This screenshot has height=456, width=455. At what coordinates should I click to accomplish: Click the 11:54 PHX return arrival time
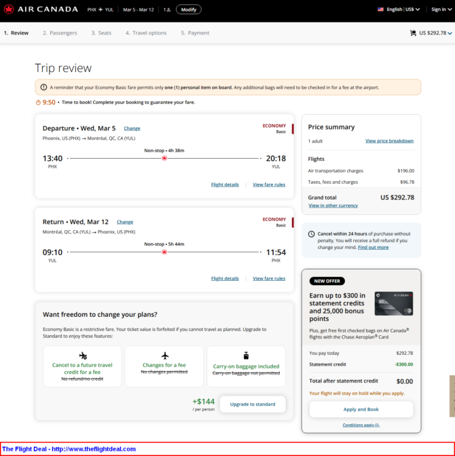pyautogui.click(x=276, y=252)
